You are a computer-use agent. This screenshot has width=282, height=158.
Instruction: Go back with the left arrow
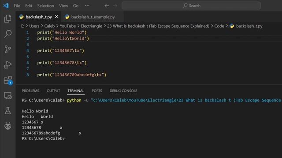coord(107,6)
